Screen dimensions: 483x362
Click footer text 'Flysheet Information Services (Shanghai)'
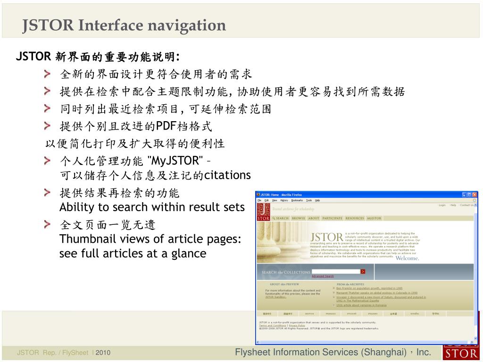321,352
